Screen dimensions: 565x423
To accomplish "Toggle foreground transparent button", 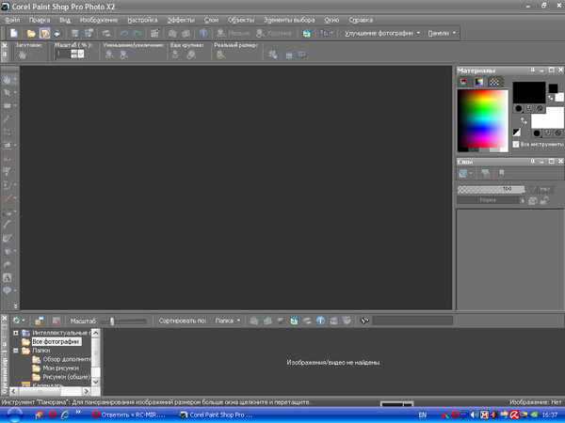I will coord(540,108).
